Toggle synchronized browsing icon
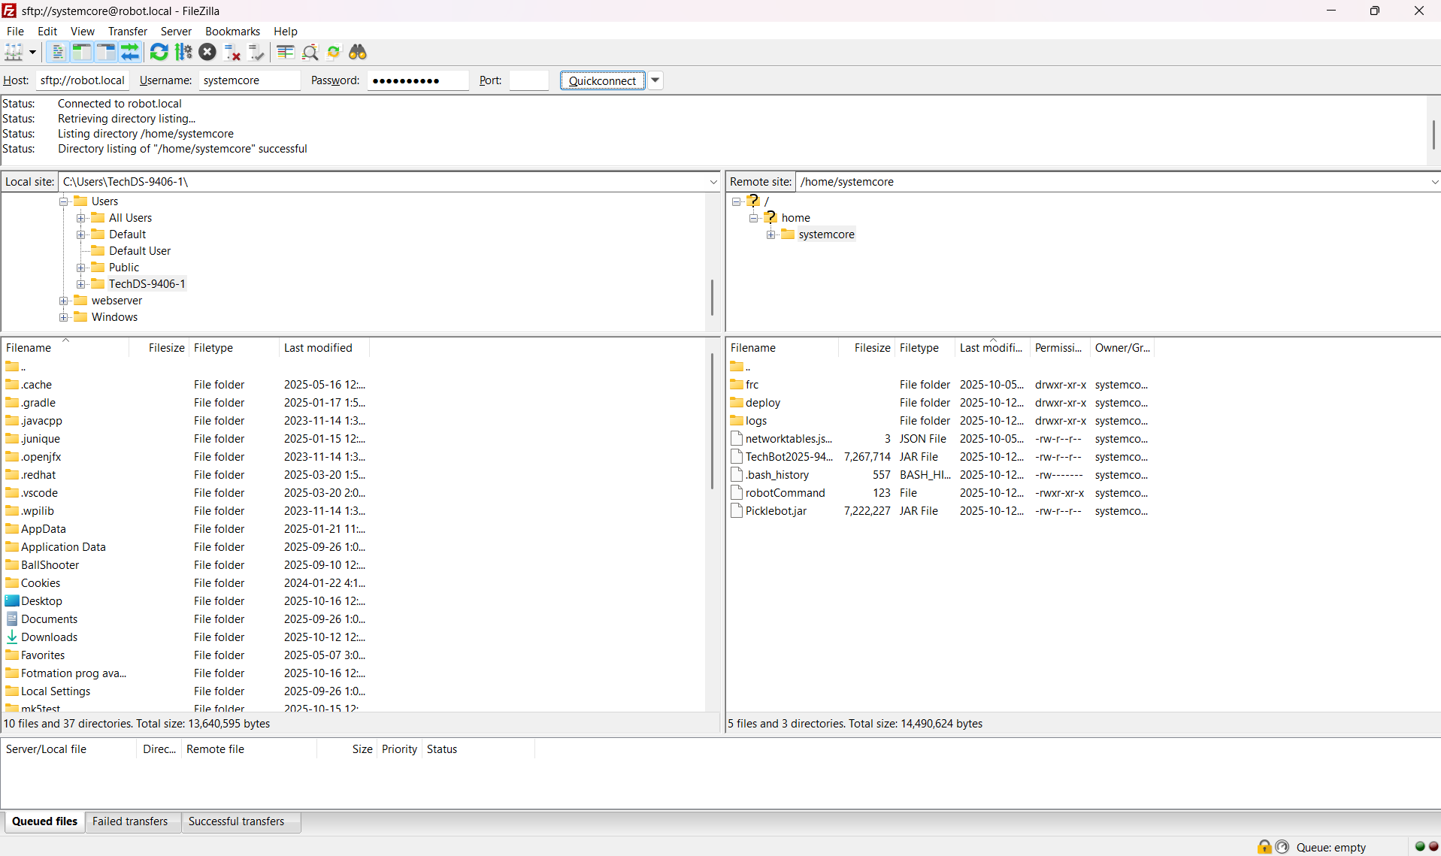Viewport: 1441px width, 856px height. pos(334,52)
